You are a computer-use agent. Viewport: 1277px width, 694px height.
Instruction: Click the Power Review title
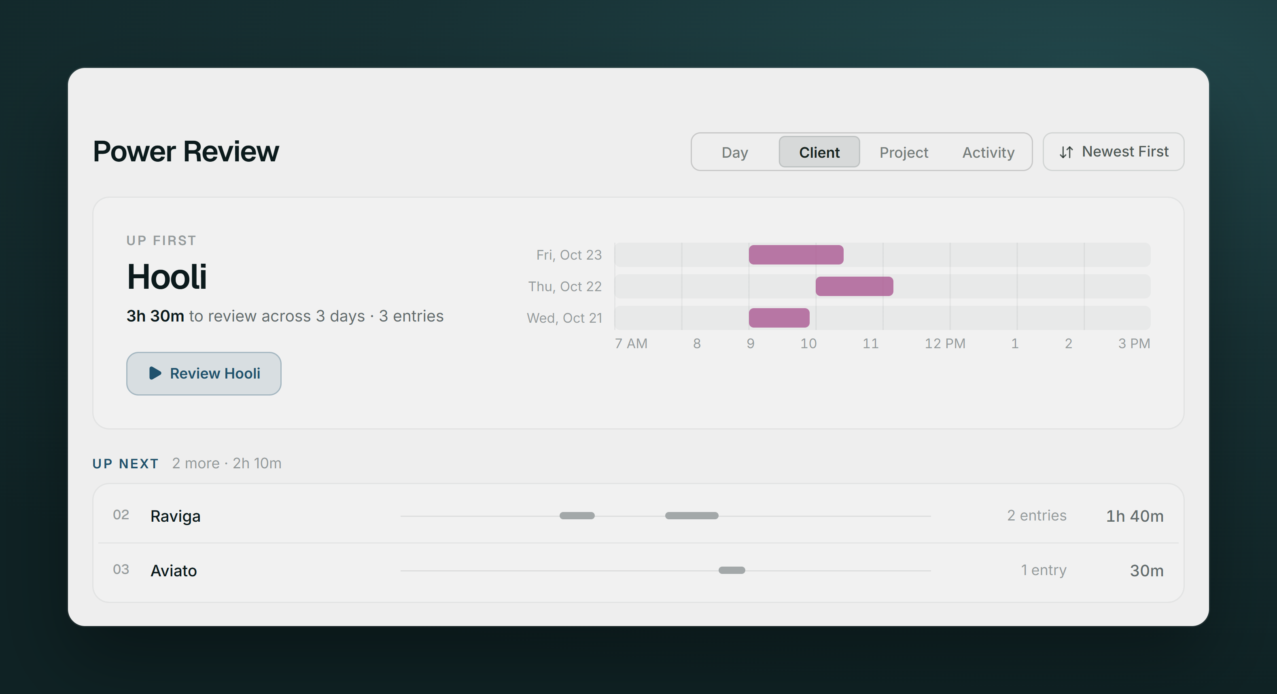186,152
